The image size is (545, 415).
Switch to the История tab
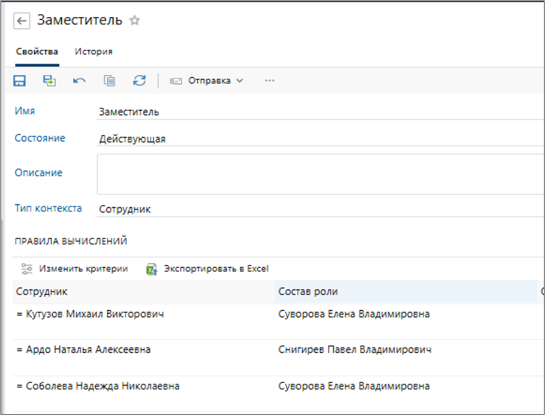coord(94,52)
